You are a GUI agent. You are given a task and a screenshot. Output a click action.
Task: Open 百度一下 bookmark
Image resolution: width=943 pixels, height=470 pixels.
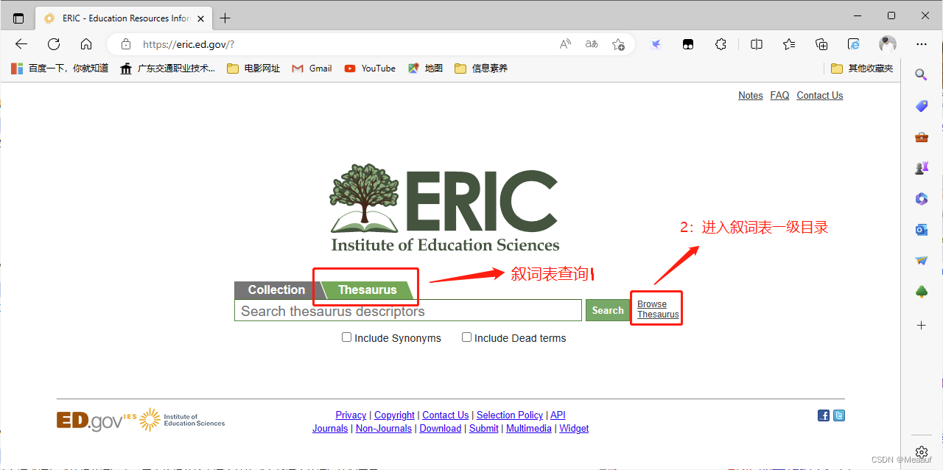coord(60,69)
